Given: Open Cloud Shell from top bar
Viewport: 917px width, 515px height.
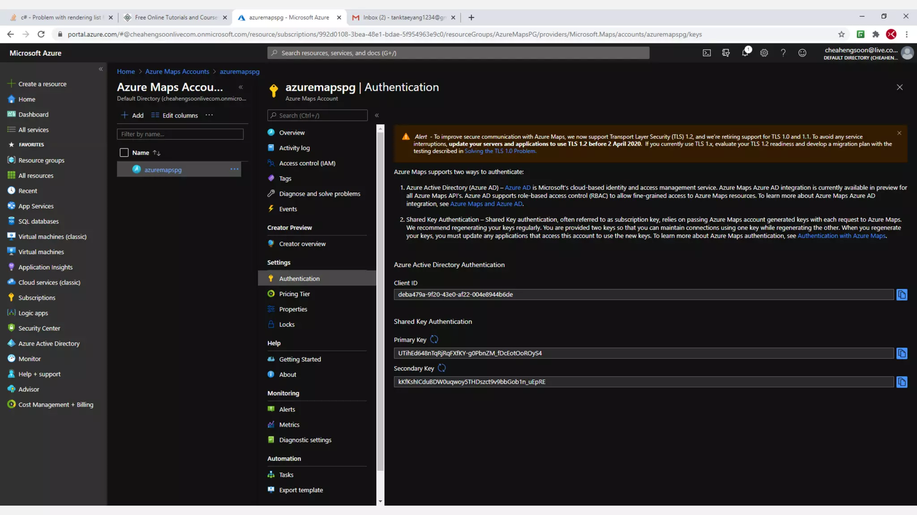Looking at the screenshot, I should [707, 53].
